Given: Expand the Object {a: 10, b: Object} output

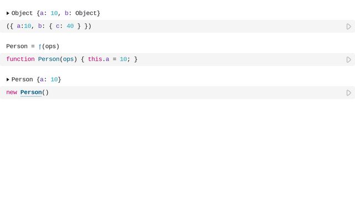Looking at the screenshot, I should click(x=8, y=13).
